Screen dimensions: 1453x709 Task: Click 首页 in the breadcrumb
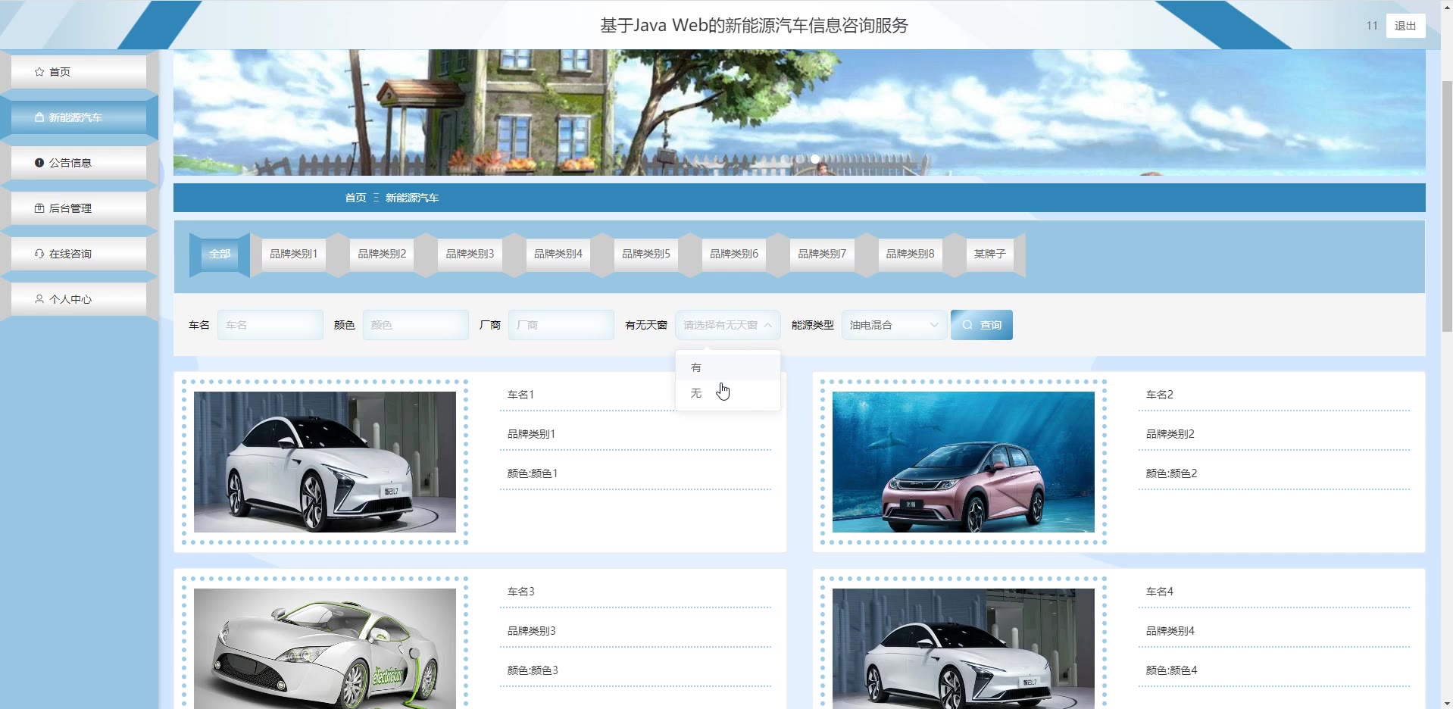click(355, 198)
